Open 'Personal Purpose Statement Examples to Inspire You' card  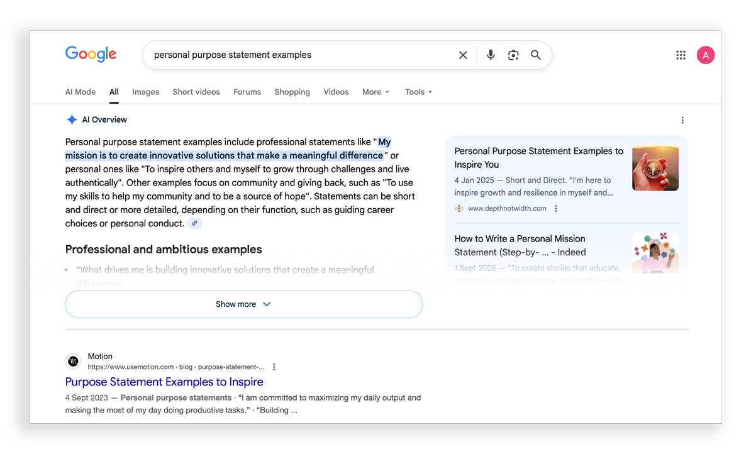pyautogui.click(x=538, y=158)
